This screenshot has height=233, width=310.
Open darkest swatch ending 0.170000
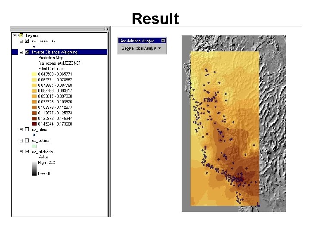pos(34,124)
